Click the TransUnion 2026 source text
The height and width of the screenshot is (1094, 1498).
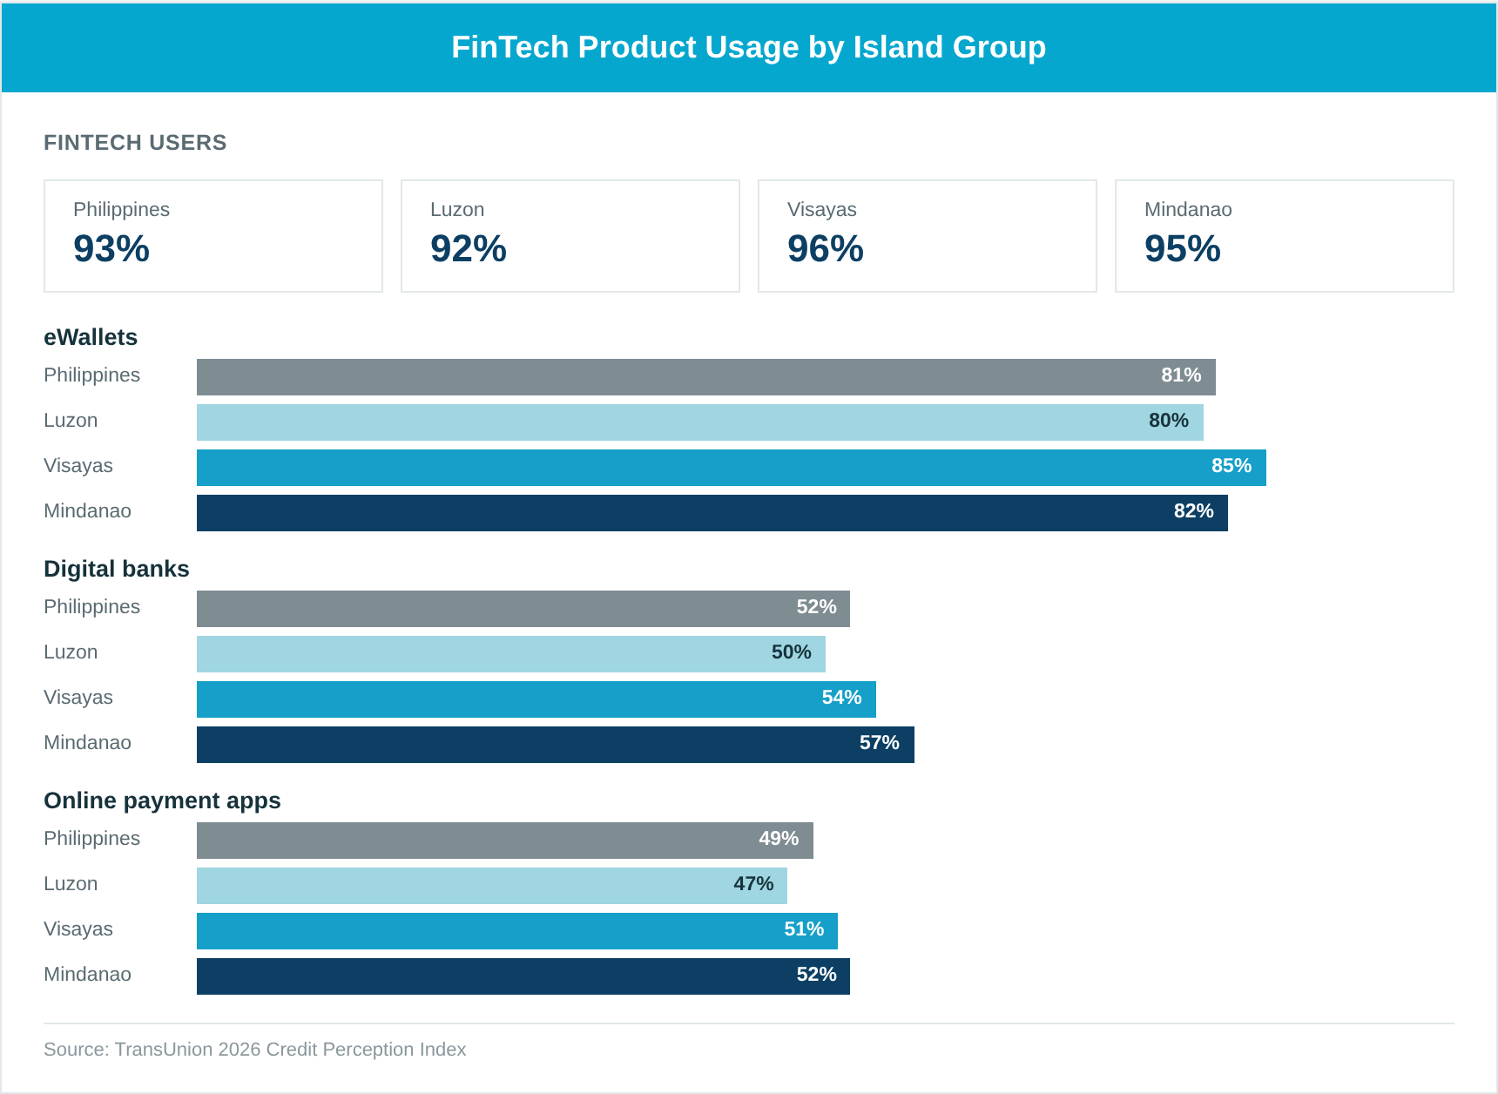pos(255,1050)
